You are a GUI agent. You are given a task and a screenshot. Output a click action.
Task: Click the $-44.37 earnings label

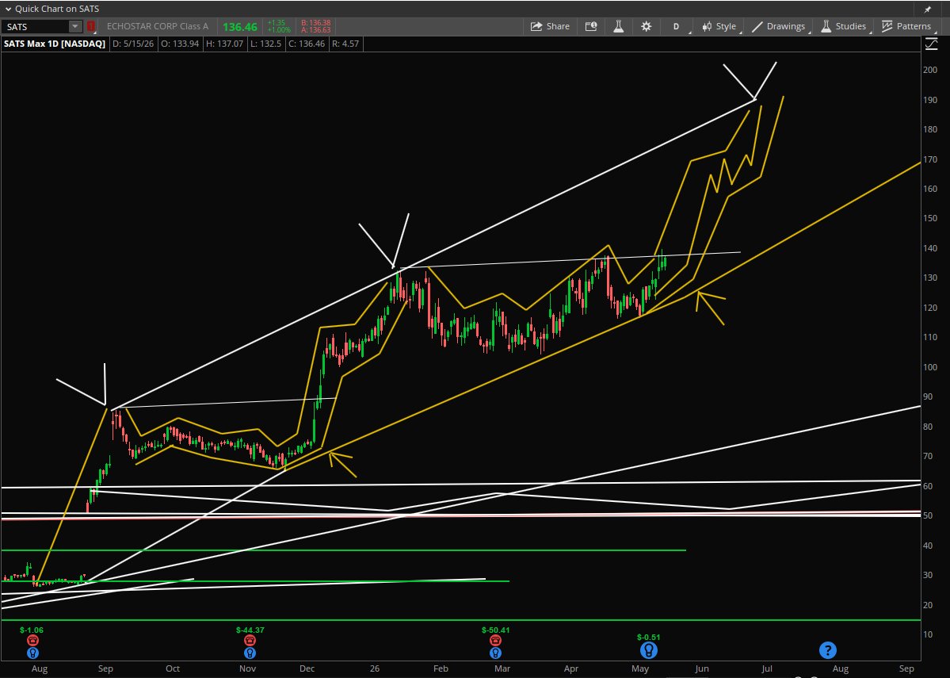point(250,630)
